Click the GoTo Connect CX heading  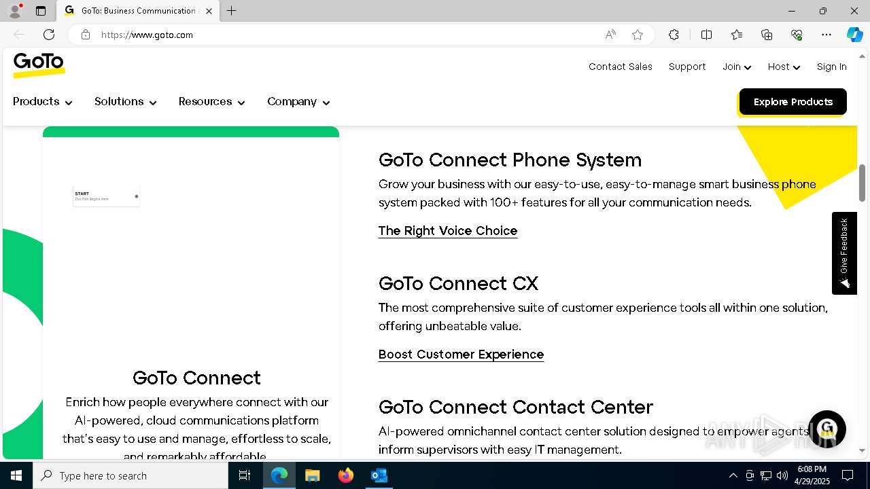click(x=458, y=283)
